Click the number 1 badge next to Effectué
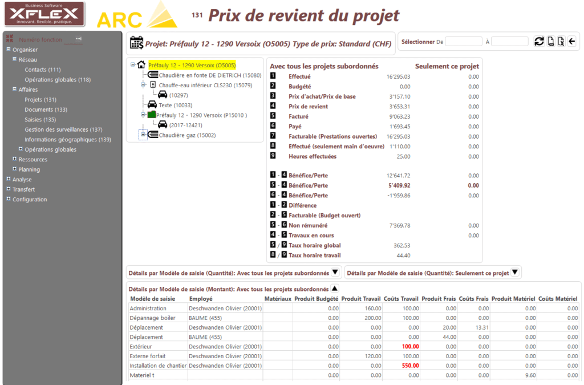The image size is (584, 385). click(x=273, y=76)
